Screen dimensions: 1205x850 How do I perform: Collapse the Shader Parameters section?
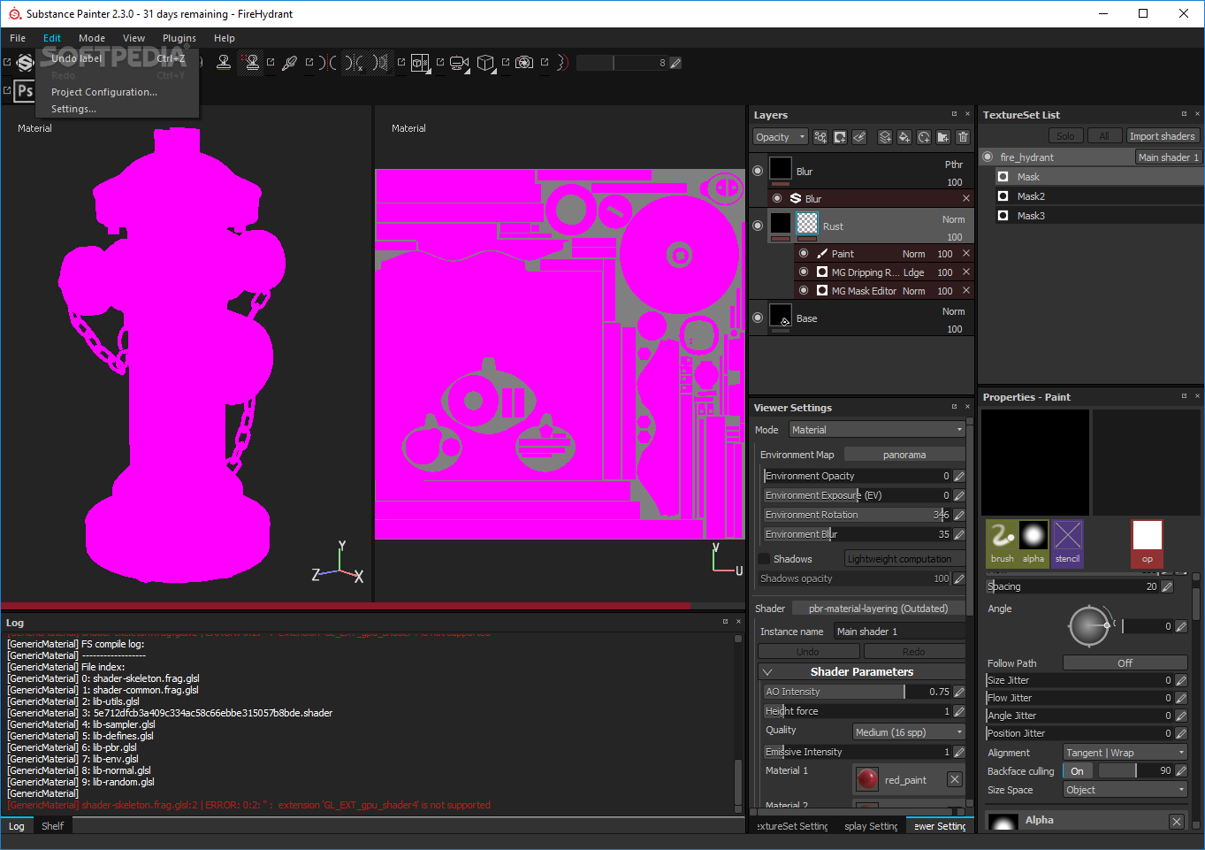tap(767, 672)
